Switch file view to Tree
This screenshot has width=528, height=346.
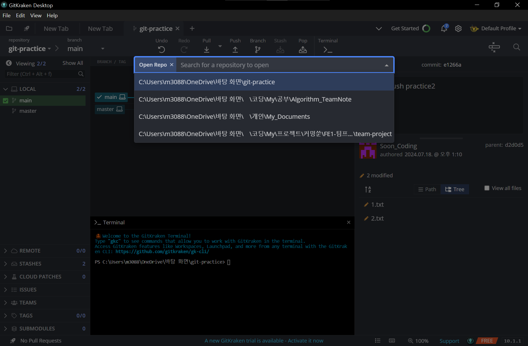[x=455, y=189]
